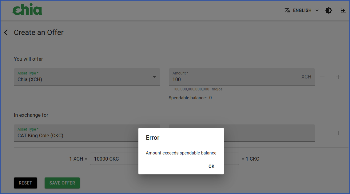Click the log out icon
The height and width of the screenshot is (194, 350).
(x=343, y=10)
